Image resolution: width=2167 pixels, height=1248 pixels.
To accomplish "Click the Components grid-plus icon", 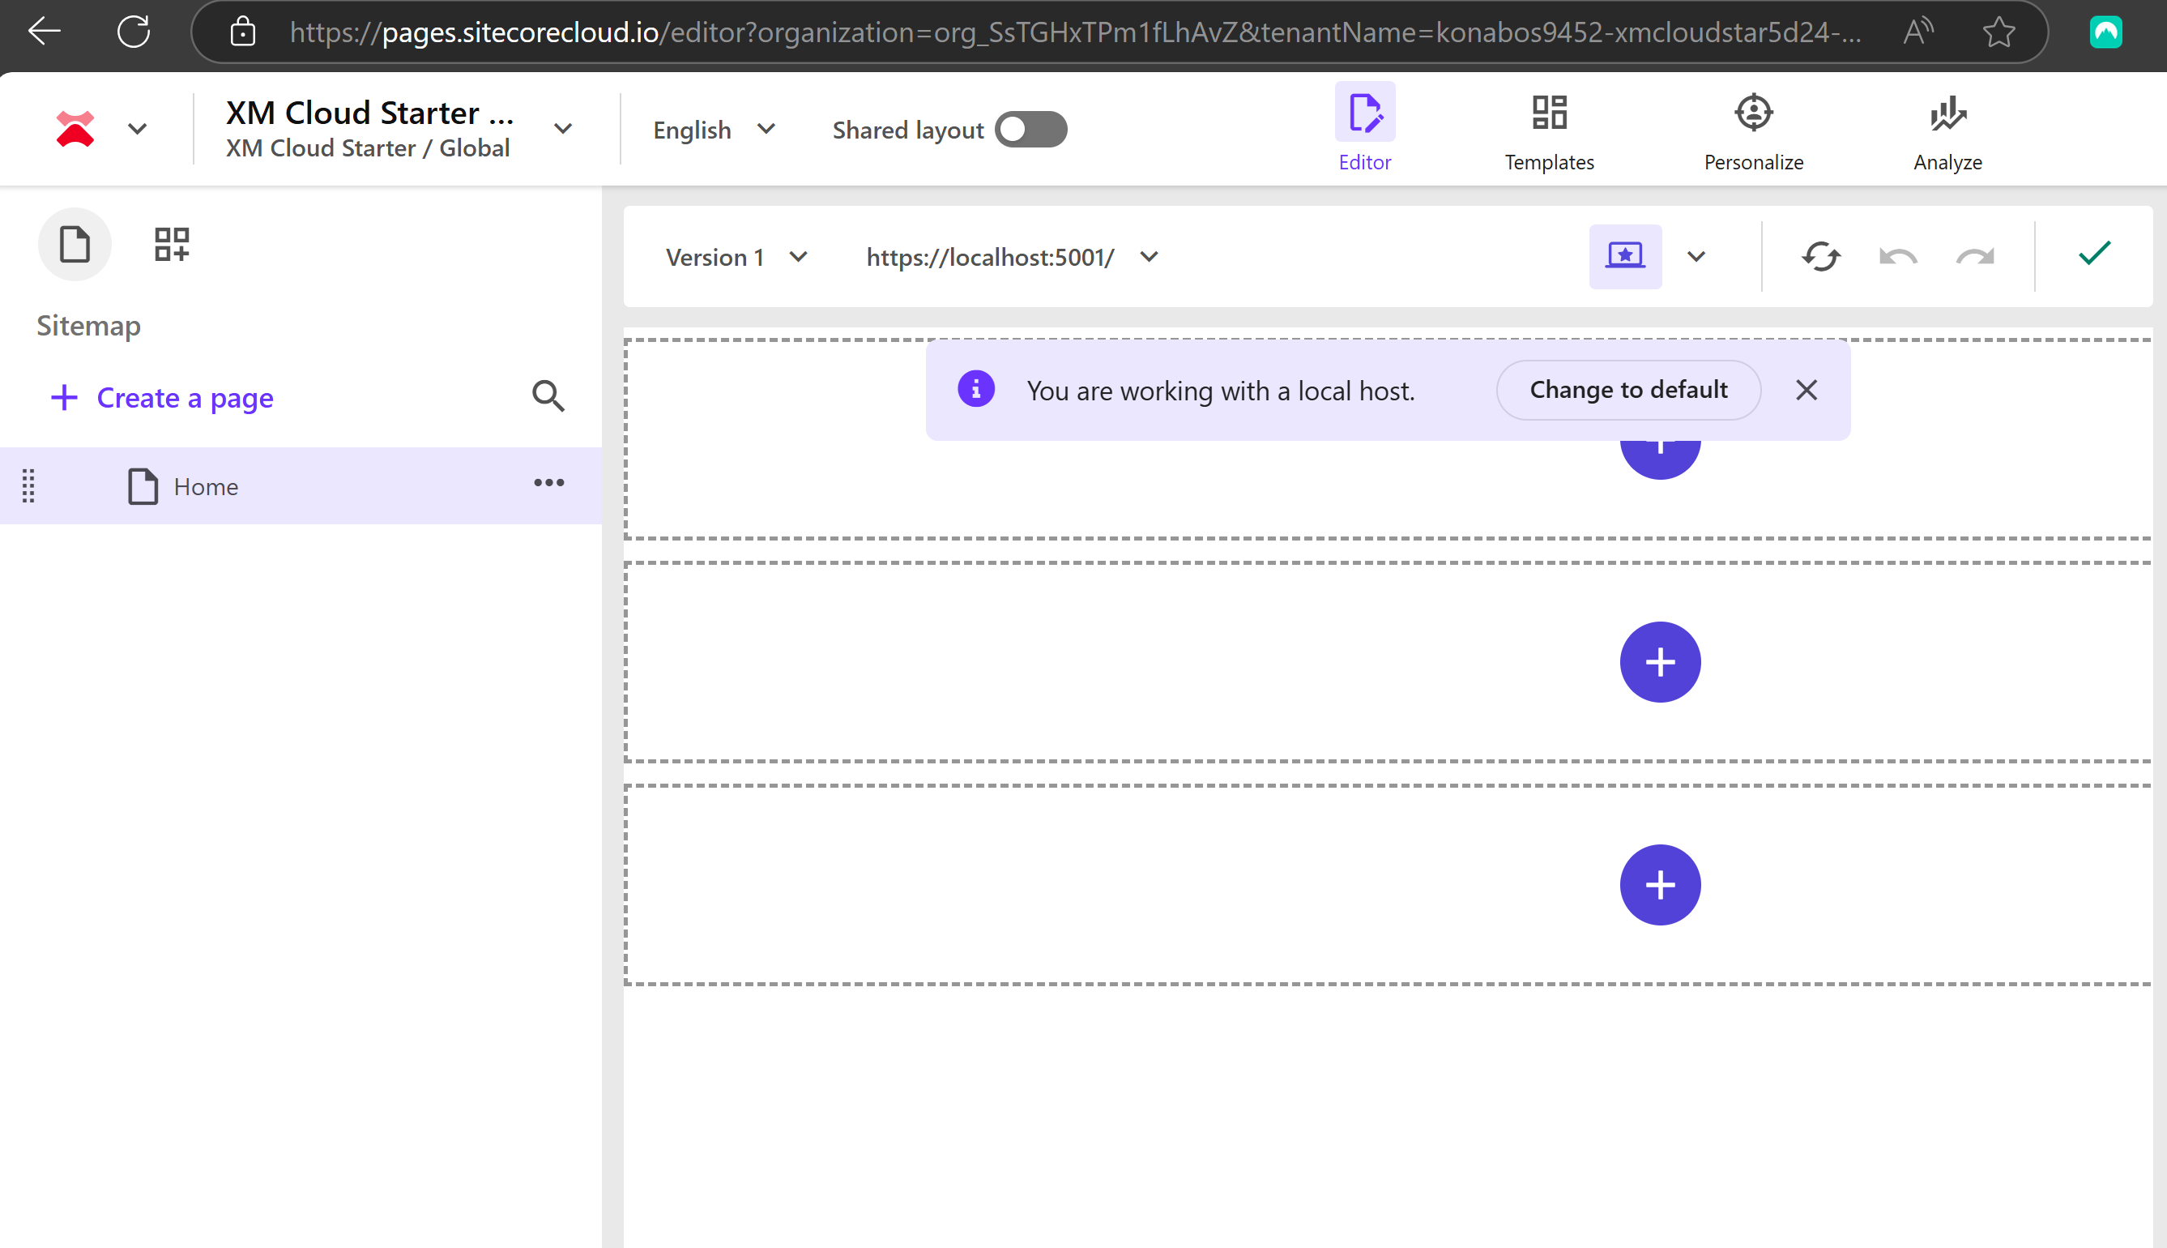I will point(172,244).
